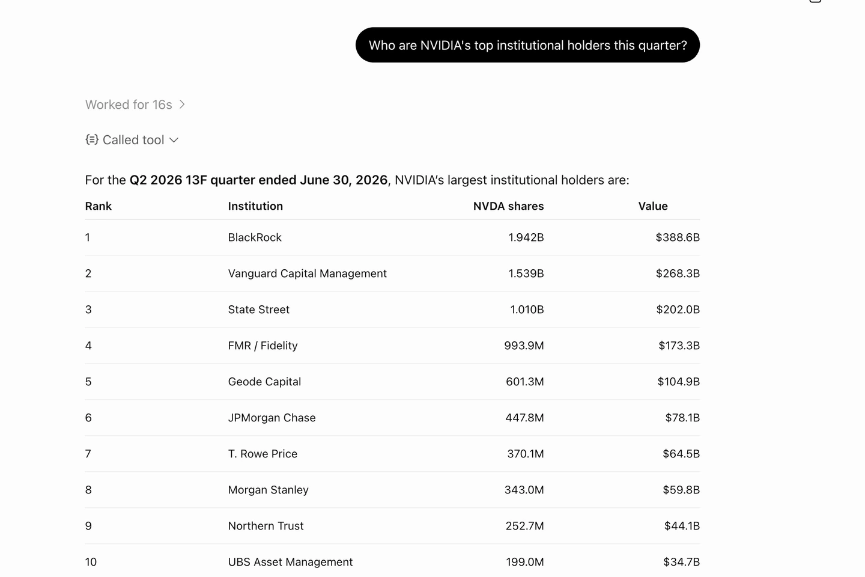Select the 'JPMorgan Chase' cell
The image size is (865, 577).
pyautogui.click(x=272, y=418)
